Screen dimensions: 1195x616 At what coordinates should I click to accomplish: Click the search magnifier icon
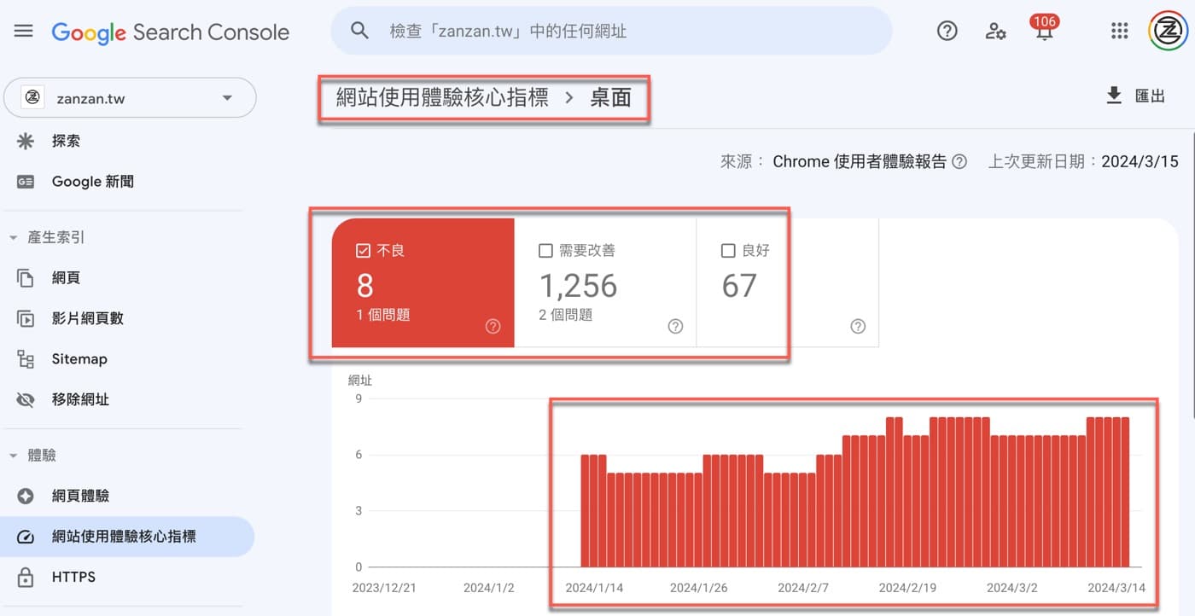360,31
